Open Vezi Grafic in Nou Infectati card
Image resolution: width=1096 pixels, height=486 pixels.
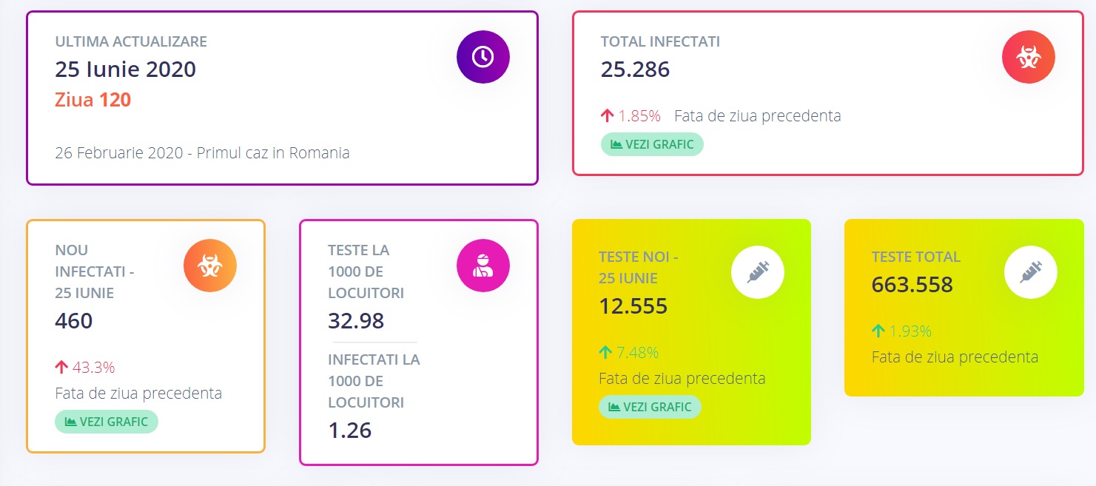tap(107, 422)
